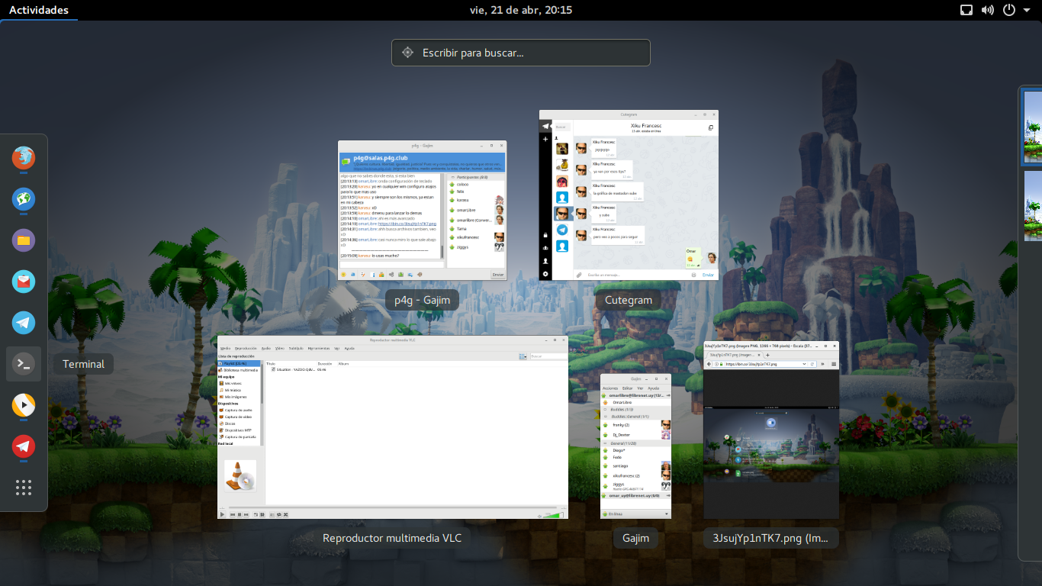The width and height of the screenshot is (1042, 586).
Task: Open the mail envelope app in dash
Action: tap(24, 282)
